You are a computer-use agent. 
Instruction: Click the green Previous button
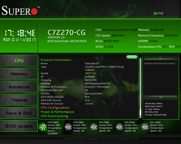tap(132, 57)
